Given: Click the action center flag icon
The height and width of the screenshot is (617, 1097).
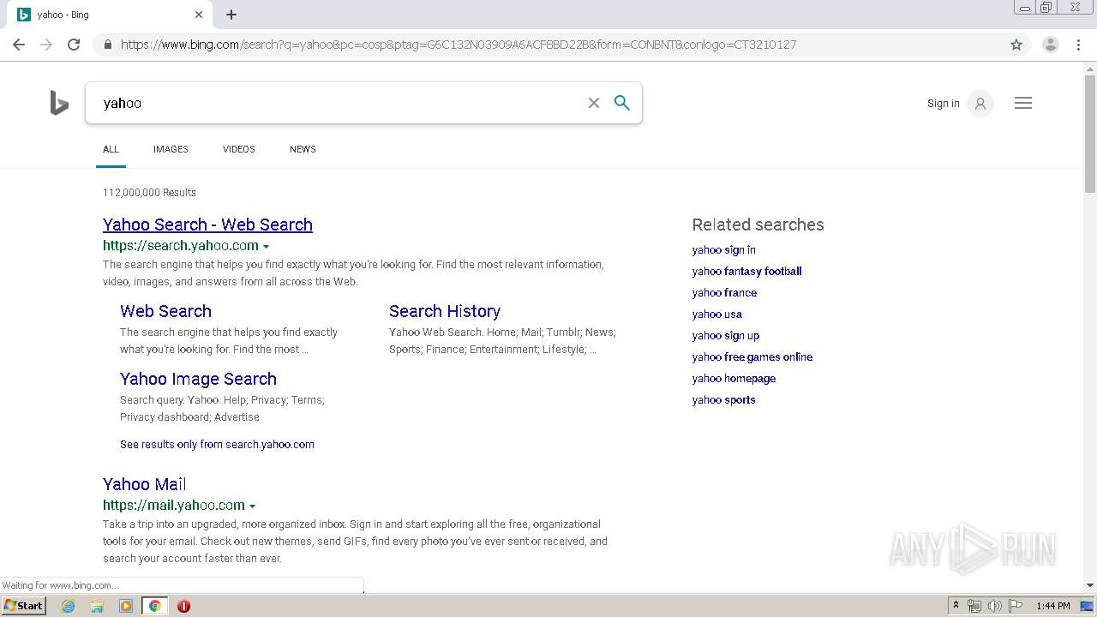Looking at the screenshot, I should pos(1016,606).
